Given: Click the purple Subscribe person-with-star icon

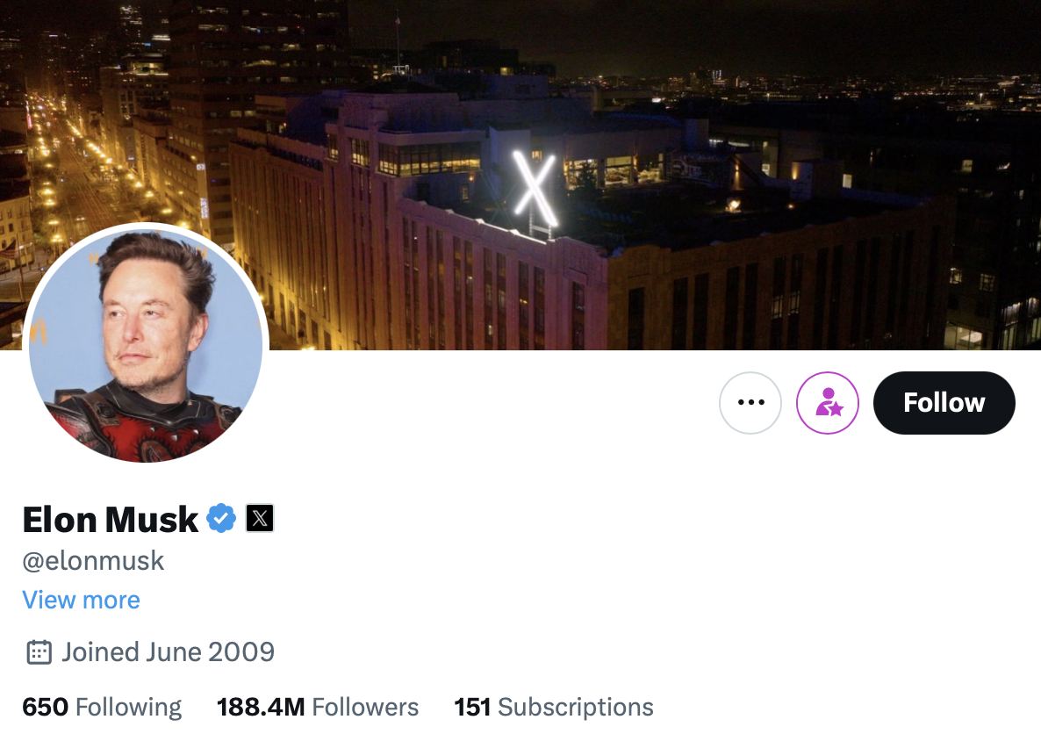Looking at the screenshot, I should click(828, 402).
